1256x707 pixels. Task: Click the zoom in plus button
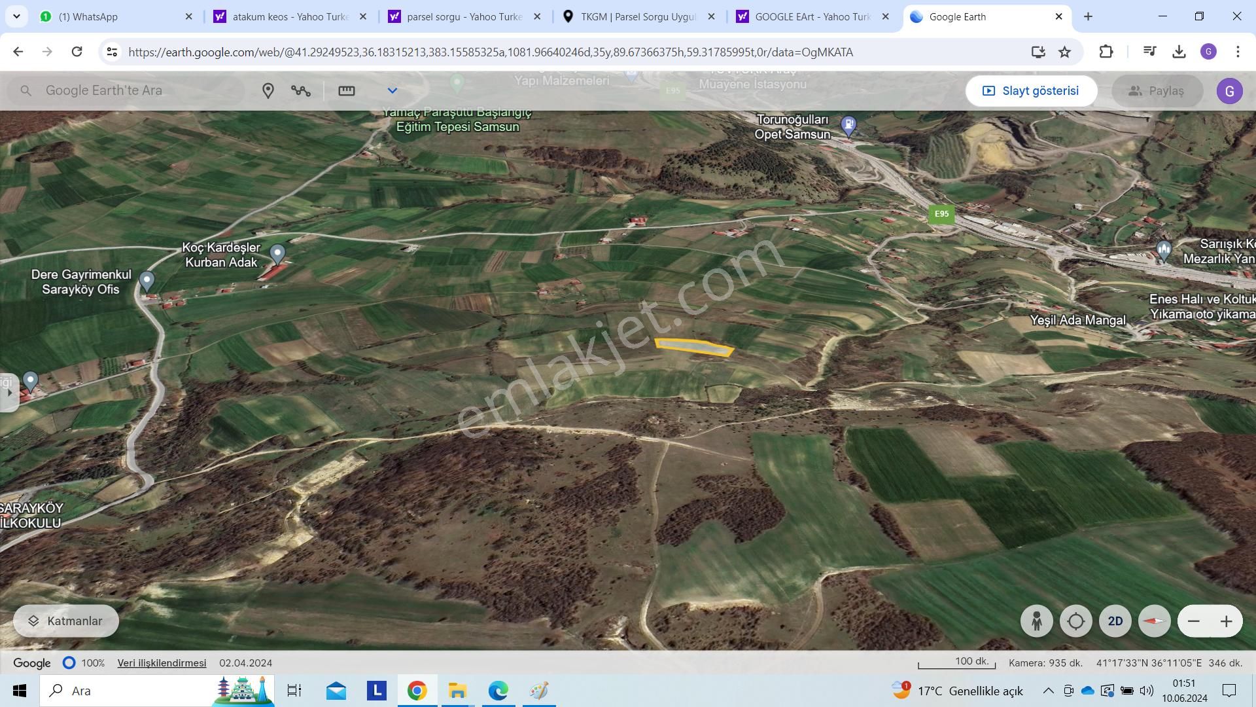point(1226,621)
